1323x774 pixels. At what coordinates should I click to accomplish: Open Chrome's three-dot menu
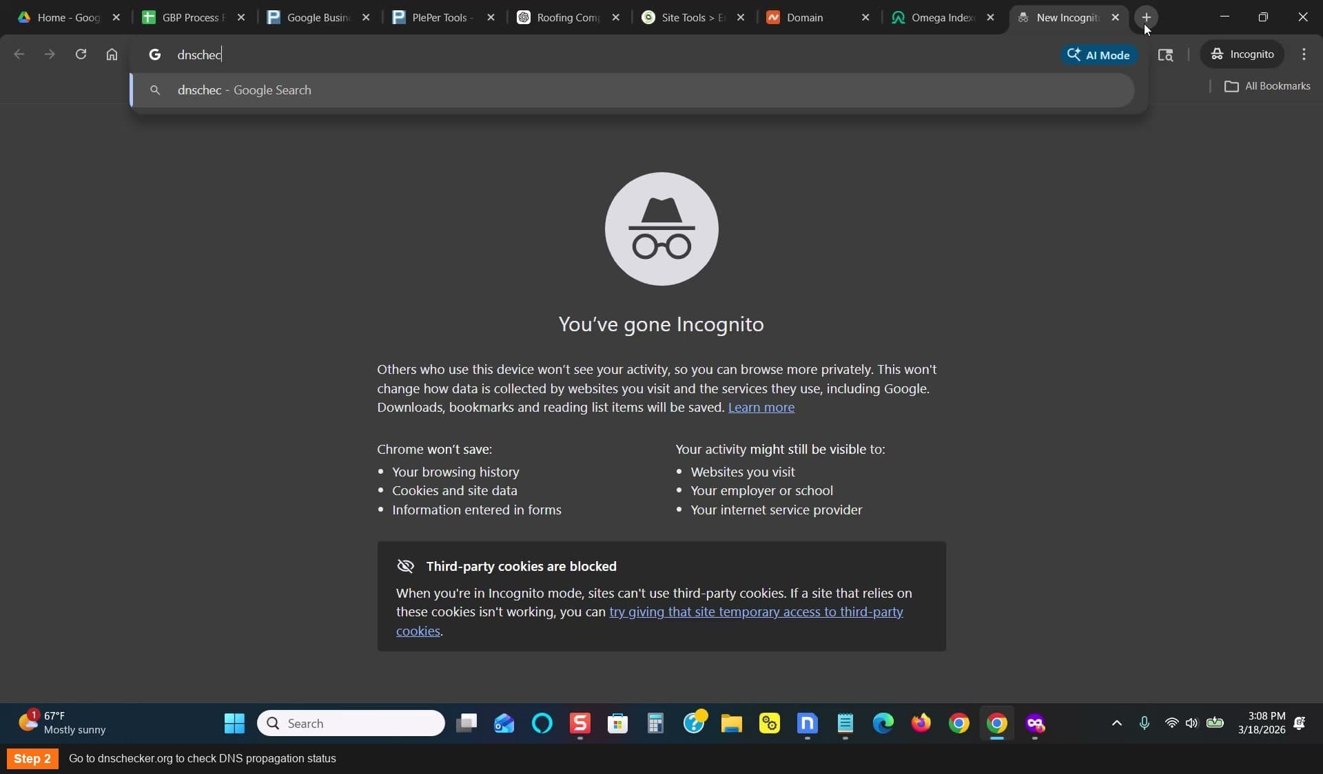(x=1304, y=54)
